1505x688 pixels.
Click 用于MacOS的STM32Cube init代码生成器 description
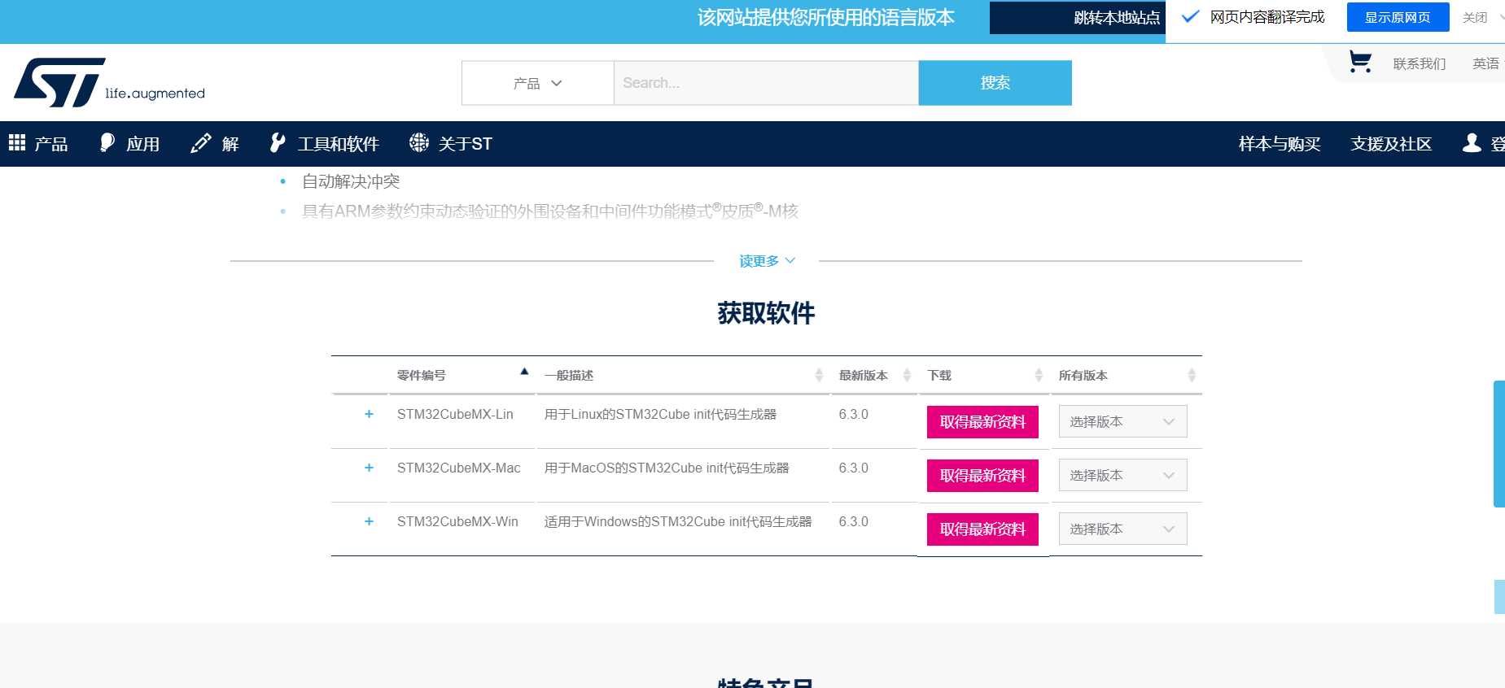coord(667,468)
